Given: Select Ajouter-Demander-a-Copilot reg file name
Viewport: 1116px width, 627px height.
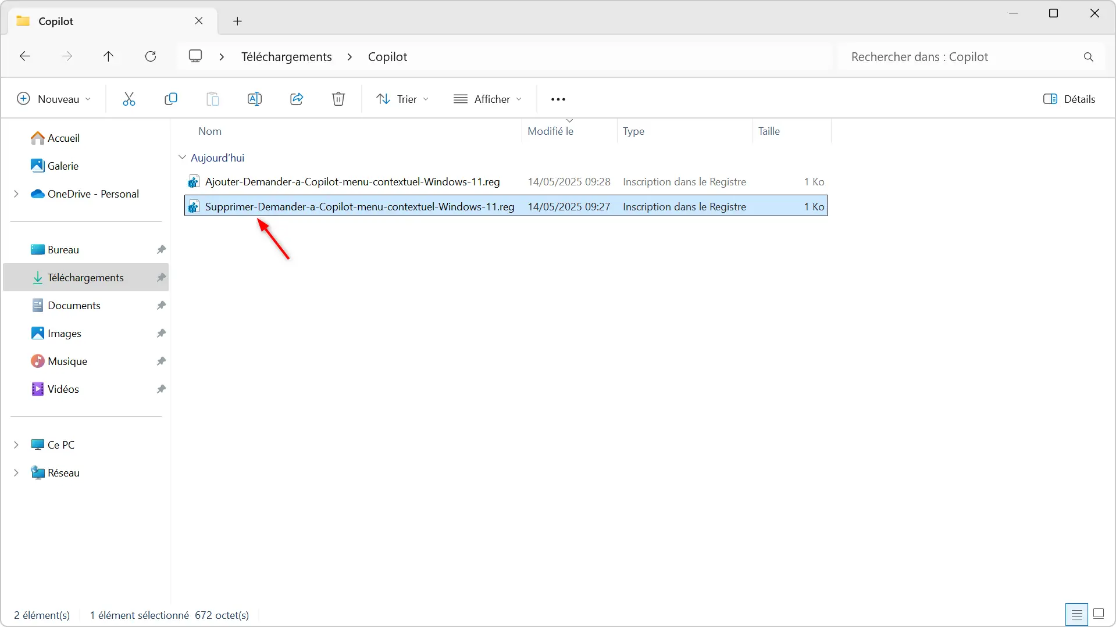Looking at the screenshot, I should 352,182.
